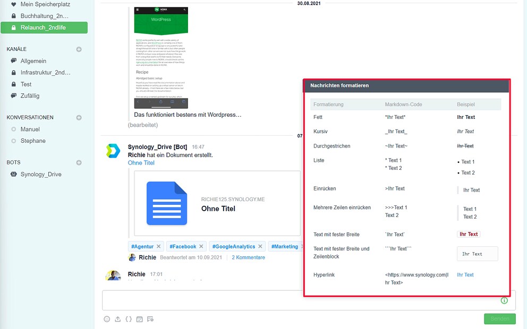The image size is (527, 329).
Task: Click the scheduled message clock icon
Action: pos(150,319)
